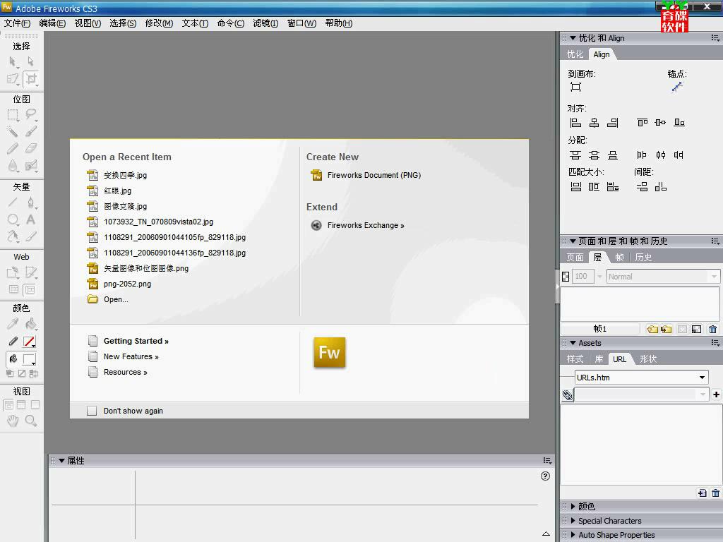Choose the Crop tool

(x=31, y=79)
